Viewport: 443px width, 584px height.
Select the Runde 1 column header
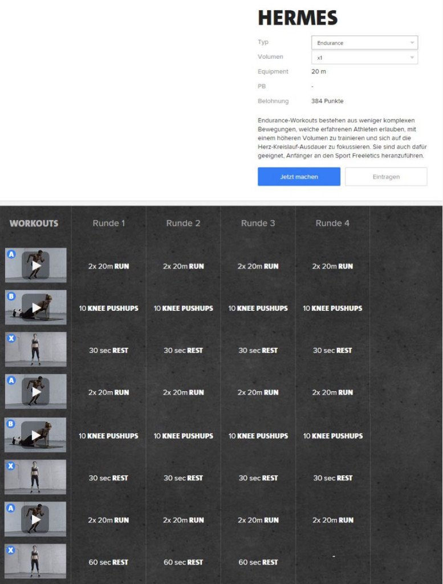(x=109, y=223)
